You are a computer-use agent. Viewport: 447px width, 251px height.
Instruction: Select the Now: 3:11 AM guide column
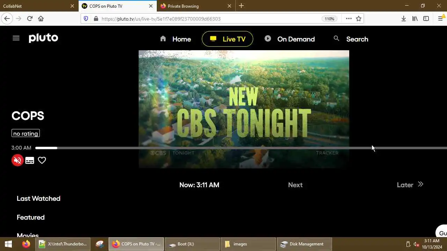(199, 185)
